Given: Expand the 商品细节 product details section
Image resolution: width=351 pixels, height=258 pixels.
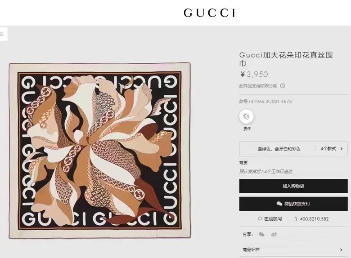Looking at the screenshot, I should point(293,250).
